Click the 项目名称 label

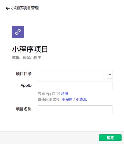(x=24, y=109)
